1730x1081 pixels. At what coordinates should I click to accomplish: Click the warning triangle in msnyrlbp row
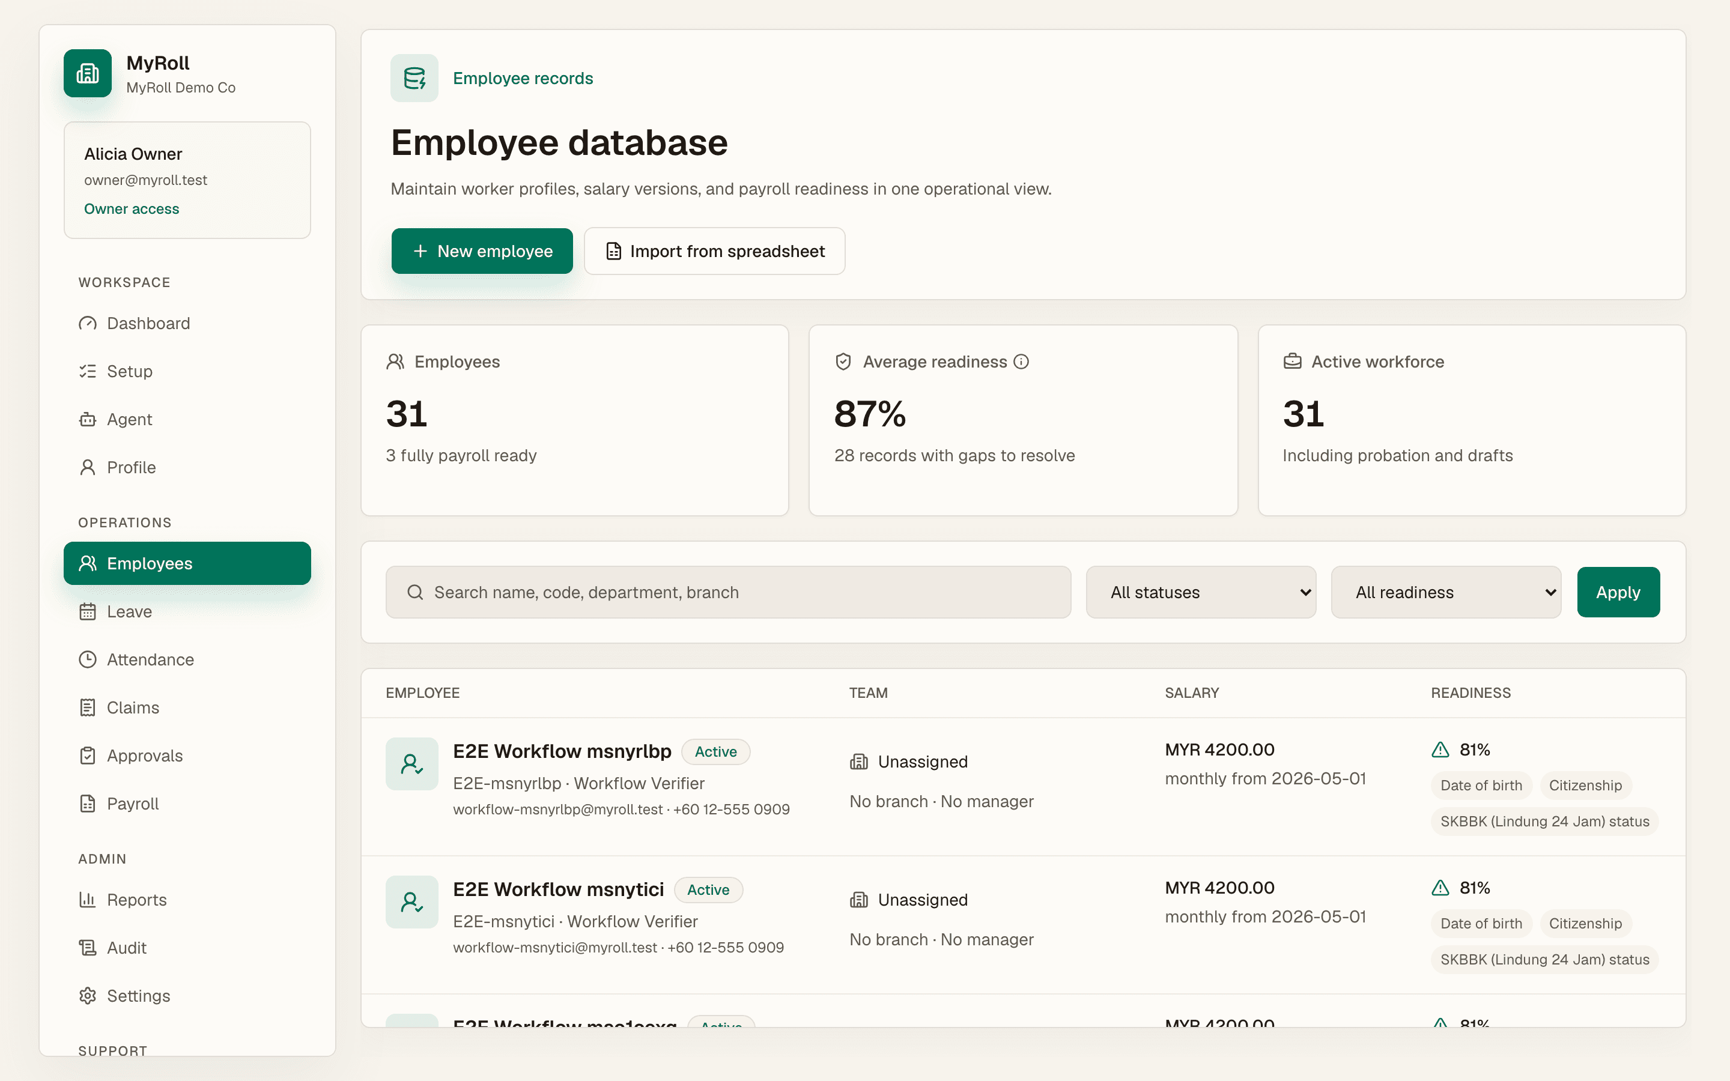click(x=1440, y=749)
